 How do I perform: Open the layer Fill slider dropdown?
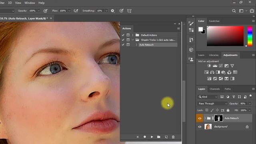(250, 110)
